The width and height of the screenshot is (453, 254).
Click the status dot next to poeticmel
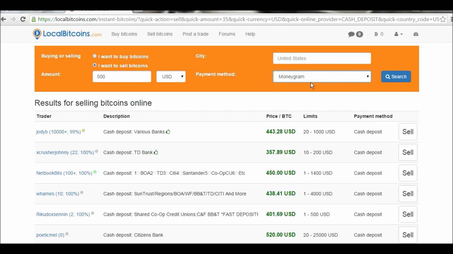tap(67, 234)
